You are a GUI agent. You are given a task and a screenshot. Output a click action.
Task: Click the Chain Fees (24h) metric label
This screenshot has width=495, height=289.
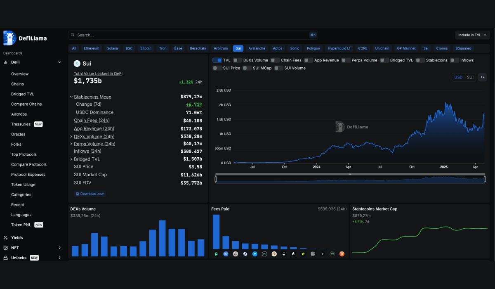click(92, 121)
